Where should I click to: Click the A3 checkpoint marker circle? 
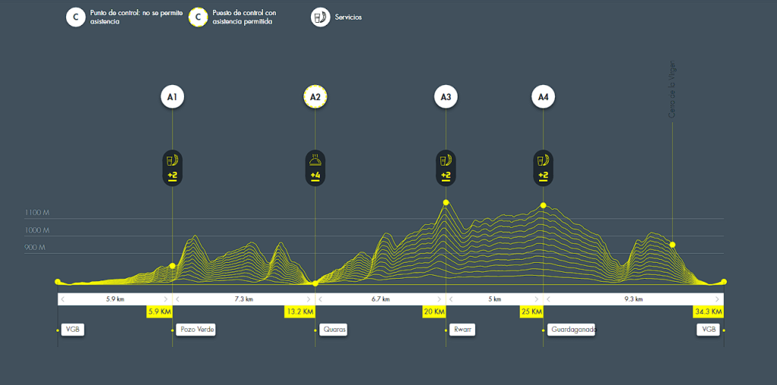446,97
